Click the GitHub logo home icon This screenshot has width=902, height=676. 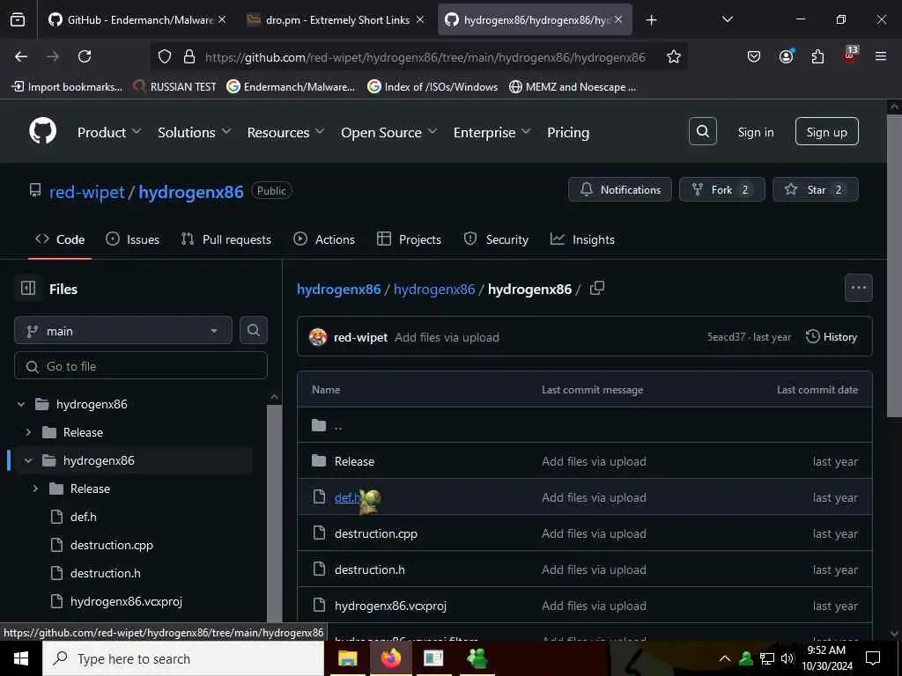click(x=42, y=132)
